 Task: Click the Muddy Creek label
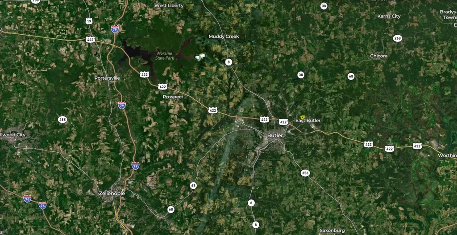(224, 36)
